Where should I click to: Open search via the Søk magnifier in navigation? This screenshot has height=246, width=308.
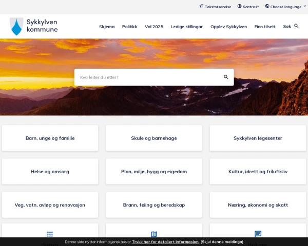click(296, 26)
